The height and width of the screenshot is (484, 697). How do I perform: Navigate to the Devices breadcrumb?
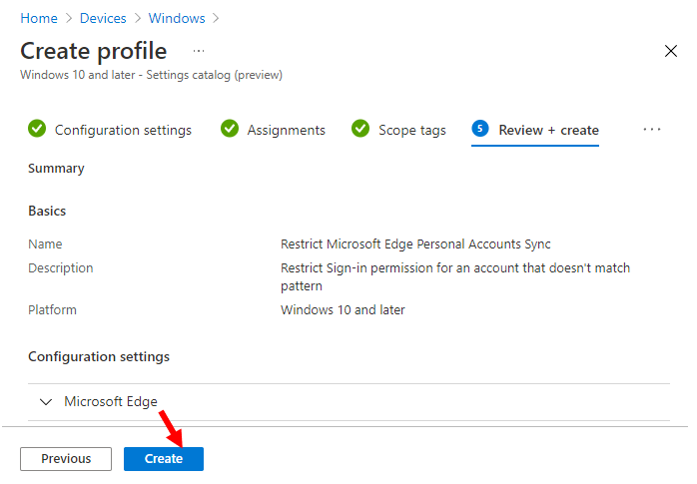[103, 18]
